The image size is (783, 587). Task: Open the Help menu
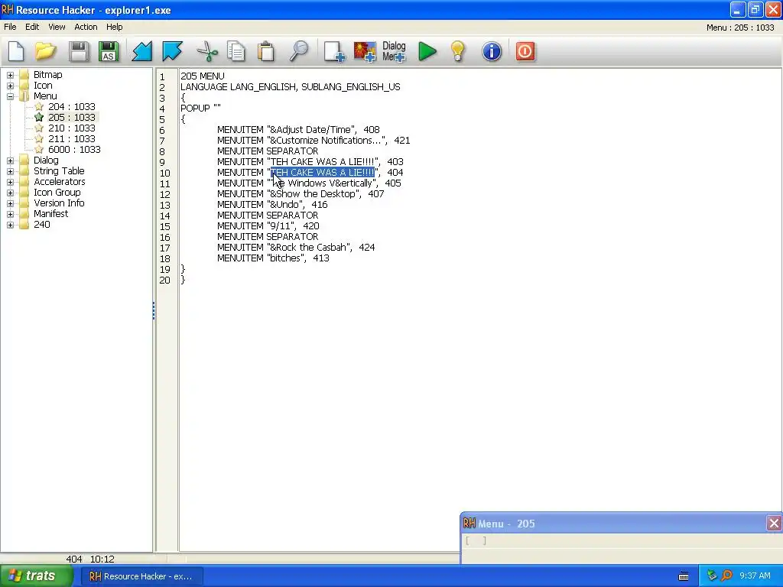point(115,27)
